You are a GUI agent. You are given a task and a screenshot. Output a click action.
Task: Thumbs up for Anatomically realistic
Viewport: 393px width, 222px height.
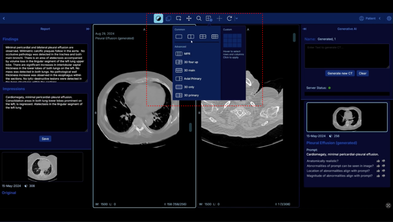(378, 161)
